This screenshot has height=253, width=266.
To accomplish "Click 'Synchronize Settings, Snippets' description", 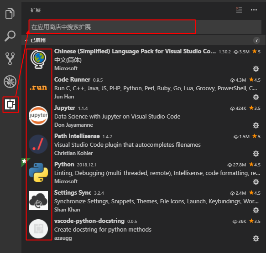I will [x=156, y=201].
